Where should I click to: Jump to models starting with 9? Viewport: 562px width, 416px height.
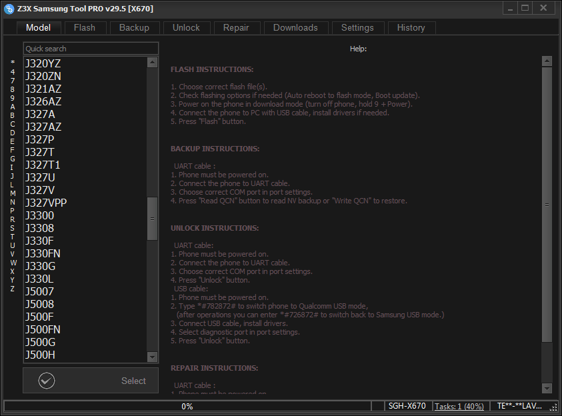click(x=13, y=98)
